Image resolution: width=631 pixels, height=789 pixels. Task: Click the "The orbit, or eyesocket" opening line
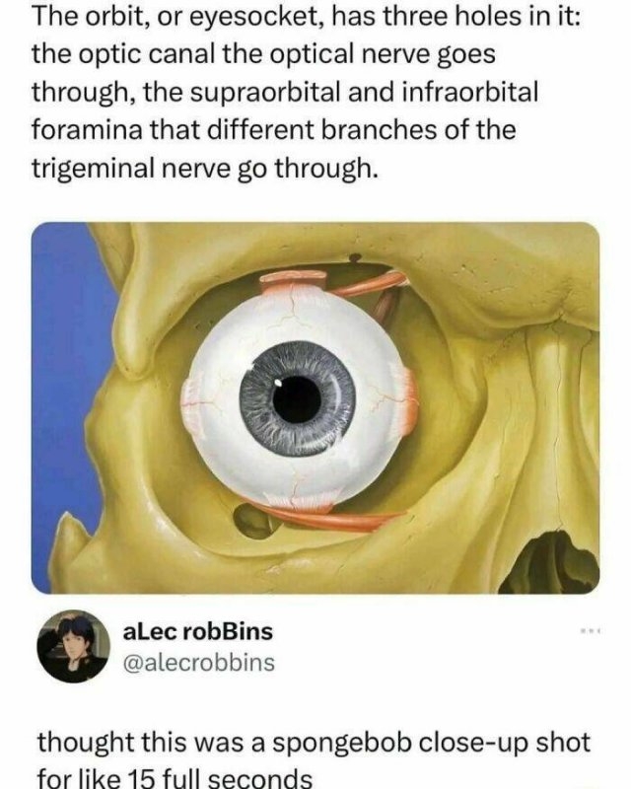pyautogui.click(x=179, y=18)
